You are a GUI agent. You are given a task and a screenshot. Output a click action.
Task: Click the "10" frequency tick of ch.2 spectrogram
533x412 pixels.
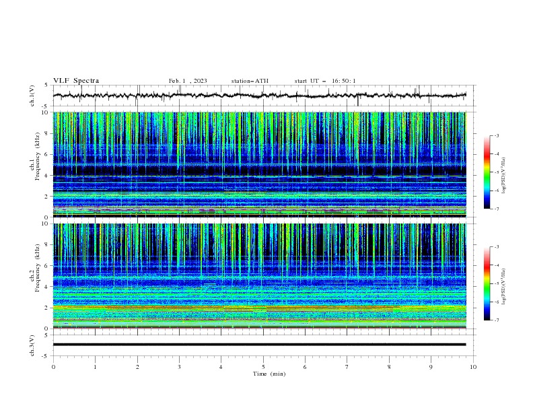coord(45,224)
